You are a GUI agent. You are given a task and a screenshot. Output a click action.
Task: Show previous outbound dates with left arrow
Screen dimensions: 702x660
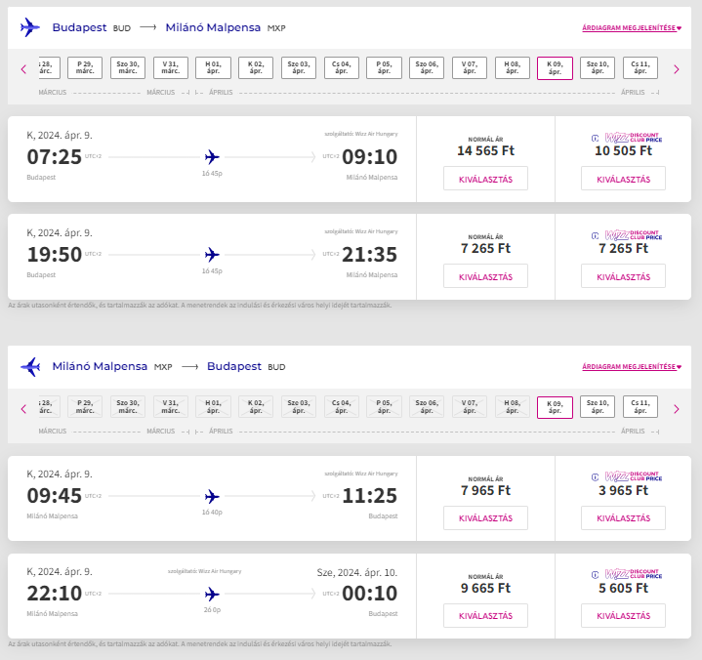(23, 68)
